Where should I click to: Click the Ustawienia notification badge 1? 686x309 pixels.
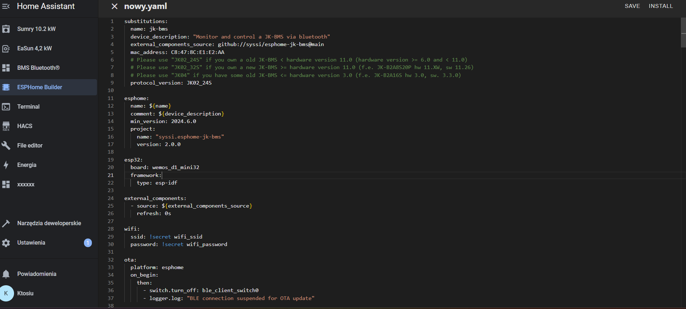[88, 243]
